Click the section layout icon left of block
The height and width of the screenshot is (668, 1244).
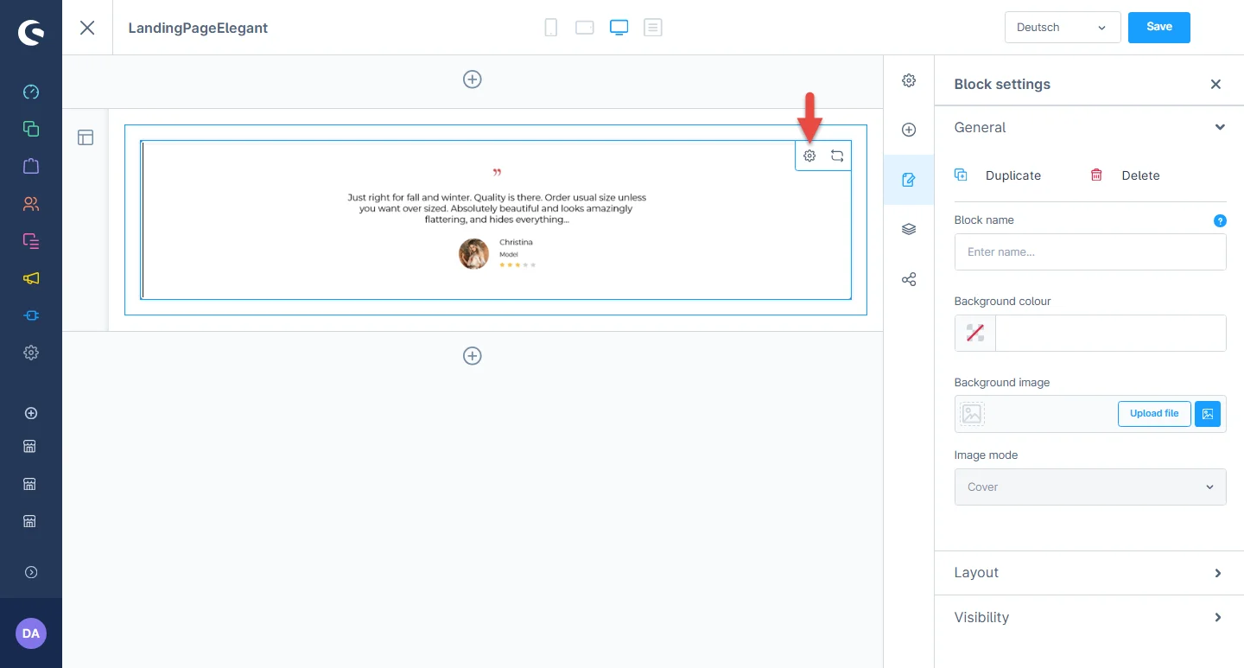(x=86, y=137)
